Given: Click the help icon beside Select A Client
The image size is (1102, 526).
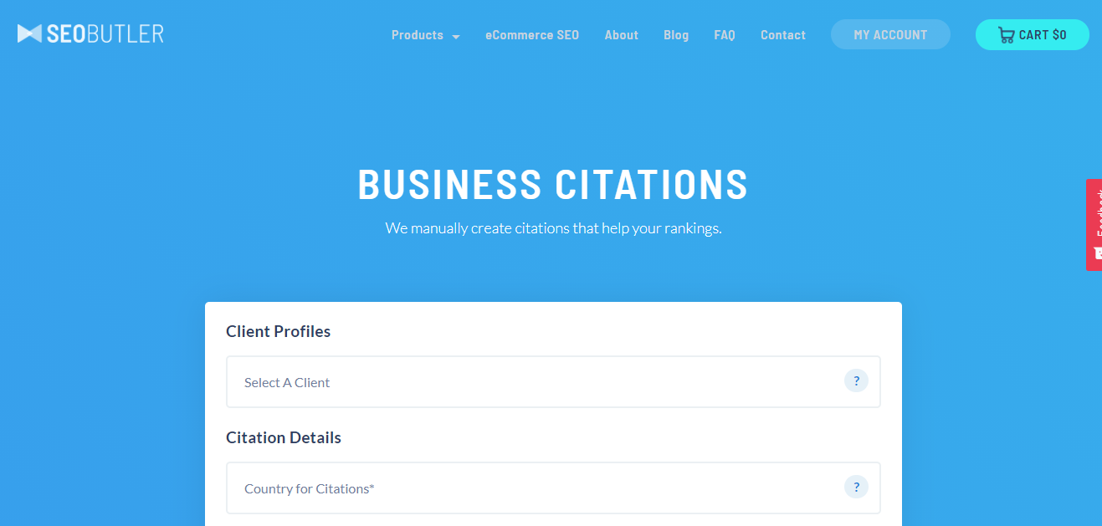Looking at the screenshot, I should 856,380.
